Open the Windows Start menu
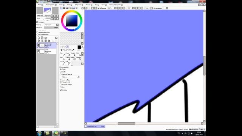242x136 pixels. (39, 133)
